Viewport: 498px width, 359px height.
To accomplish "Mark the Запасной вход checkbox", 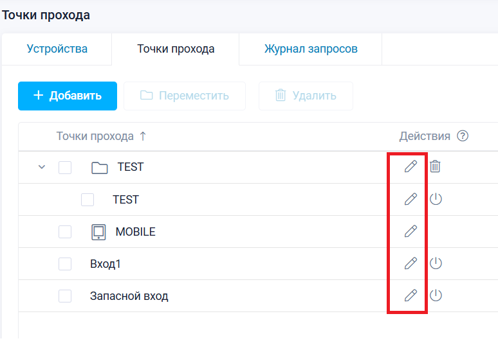I will [x=65, y=296].
